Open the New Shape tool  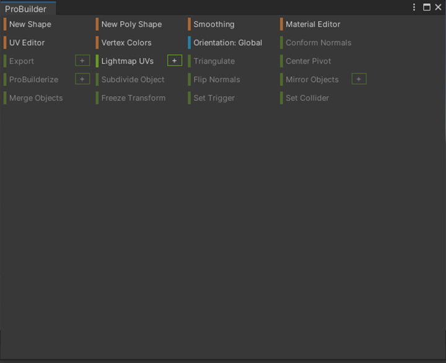pos(30,24)
